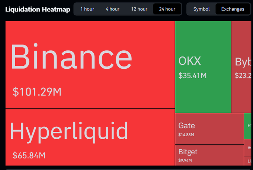Select the Exchanges view tab
This screenshot has height=170, width=253.
[x=233, y=9]
